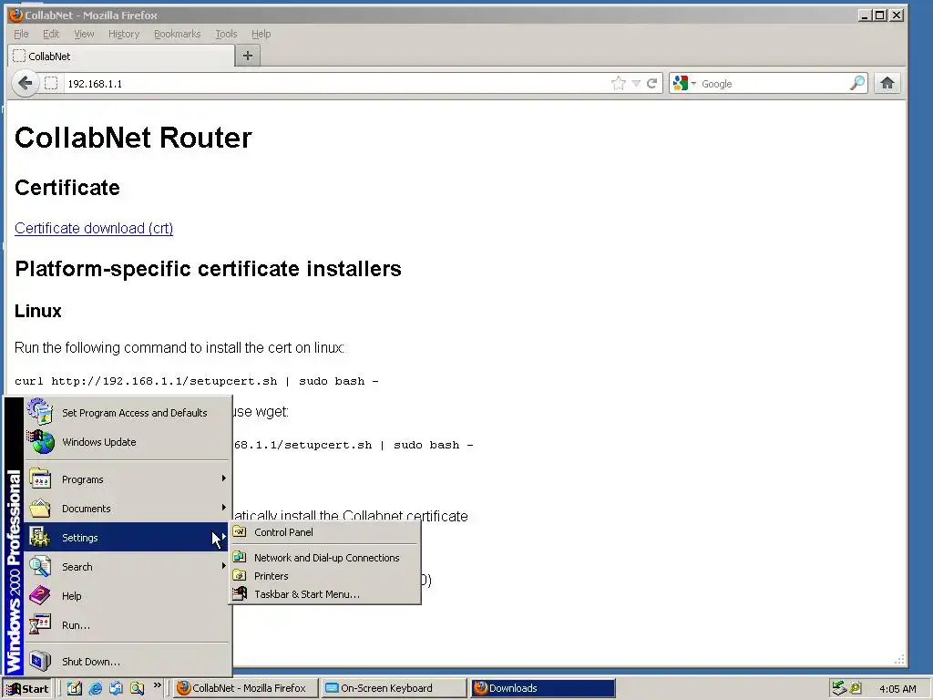Launch Internet Explorer from quick launch
Screen dimensions: 933x700
pyautogui.click(x=95, y=688)
